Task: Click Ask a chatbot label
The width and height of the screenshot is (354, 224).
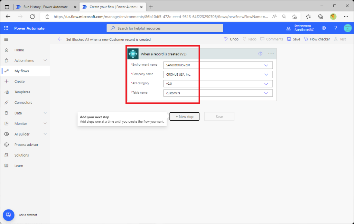Action: [x=28, y=215]
